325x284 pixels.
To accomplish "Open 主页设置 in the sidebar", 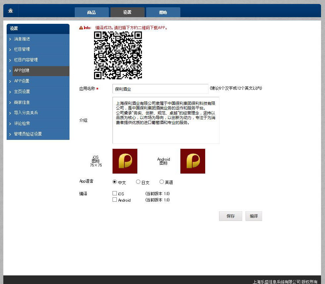I will 38,92.
